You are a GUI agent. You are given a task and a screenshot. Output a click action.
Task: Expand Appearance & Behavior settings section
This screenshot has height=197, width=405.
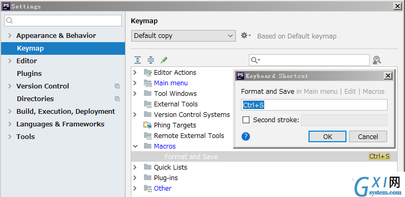(10, 36)
